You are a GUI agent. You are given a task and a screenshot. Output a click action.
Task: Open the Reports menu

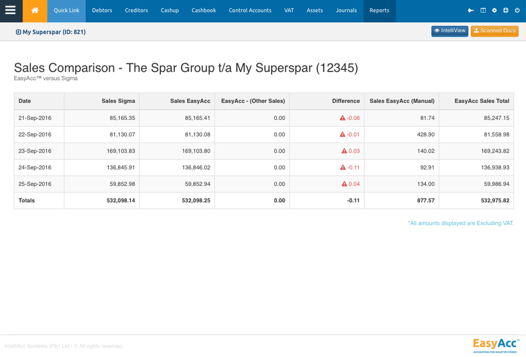[x=379, y=10]
